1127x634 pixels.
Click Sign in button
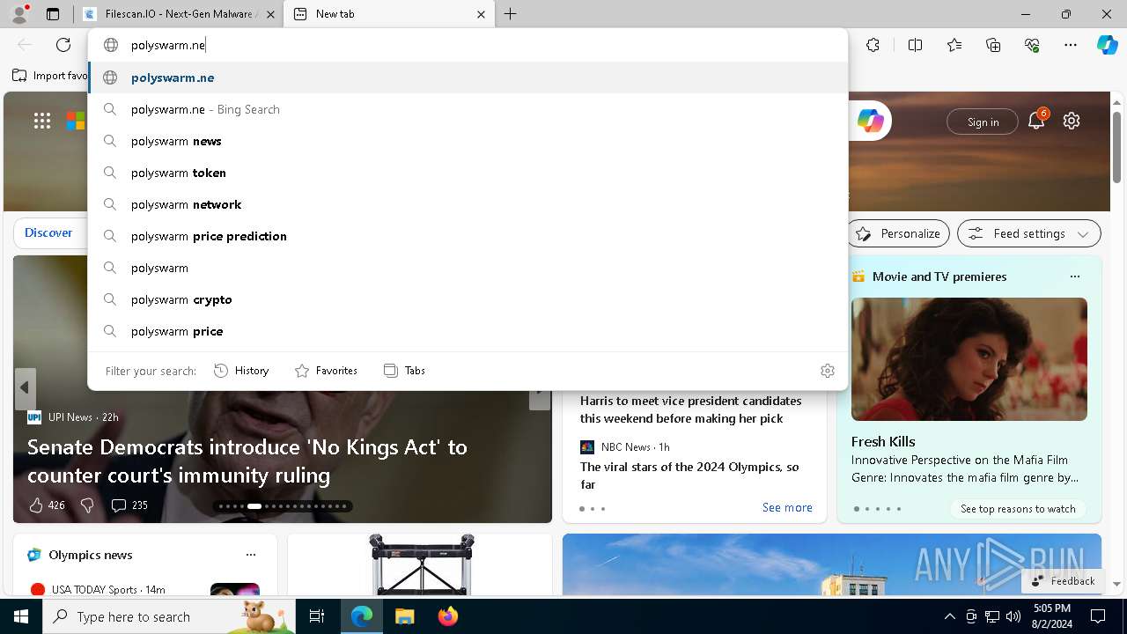click(x=983, y=122)
